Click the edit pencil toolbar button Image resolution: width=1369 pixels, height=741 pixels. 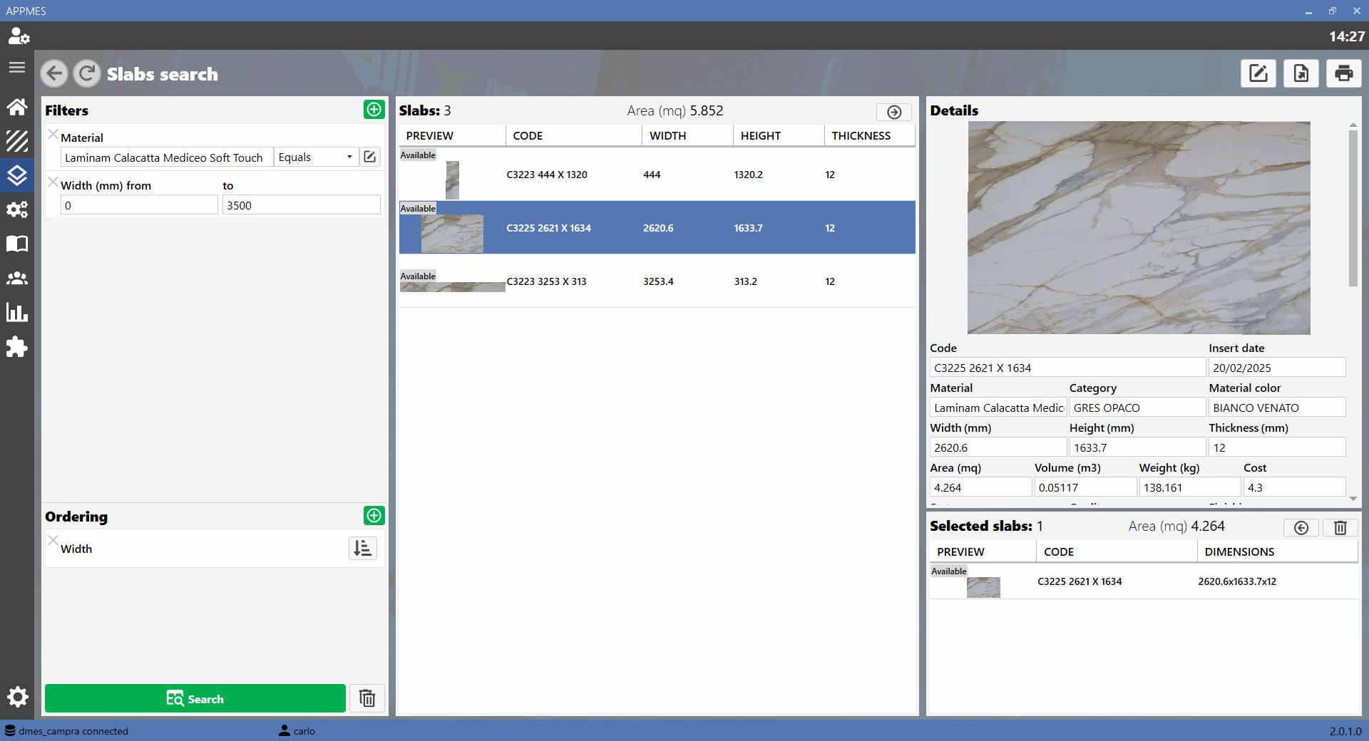click(x=1258, y=73)
